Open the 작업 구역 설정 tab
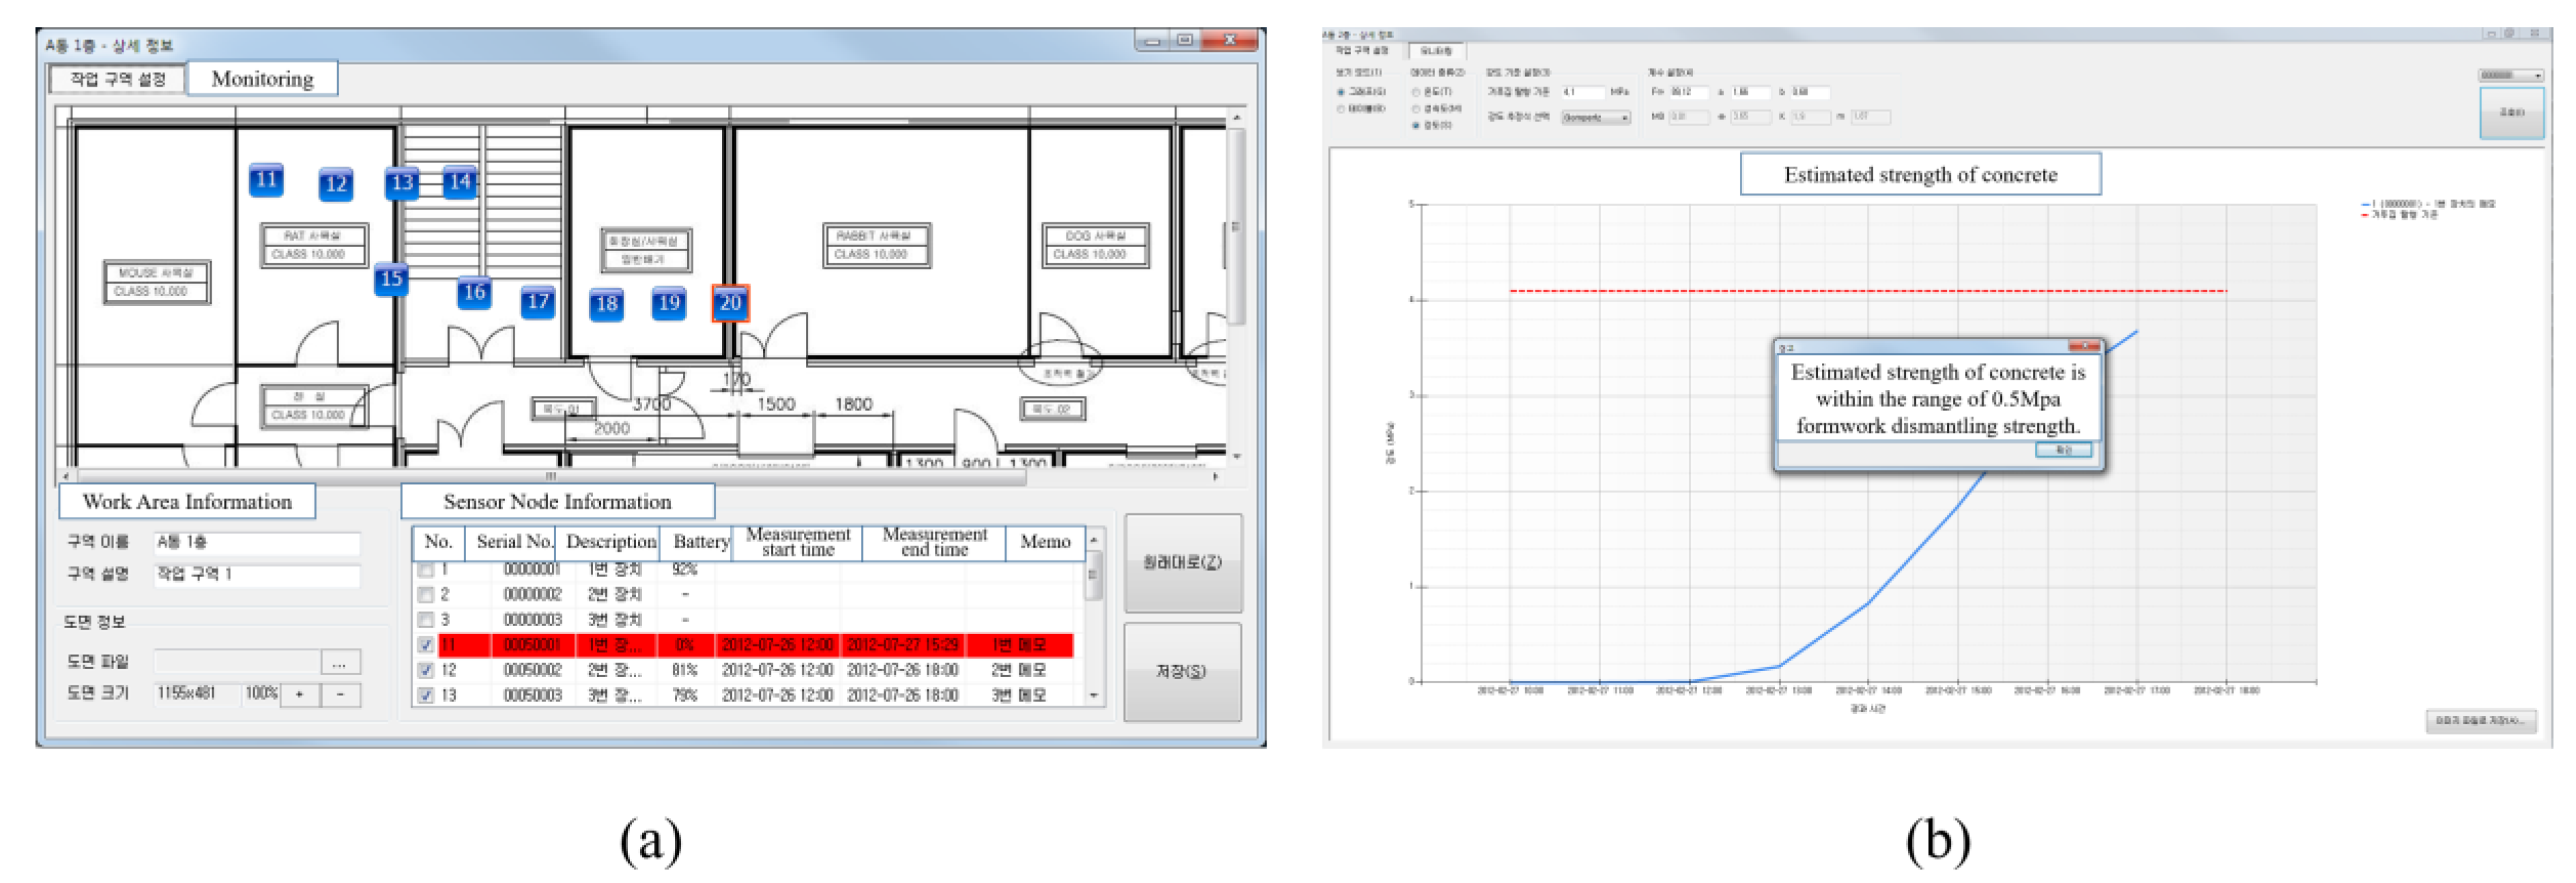Screen dimensions: 2576x883 (117, 79)
